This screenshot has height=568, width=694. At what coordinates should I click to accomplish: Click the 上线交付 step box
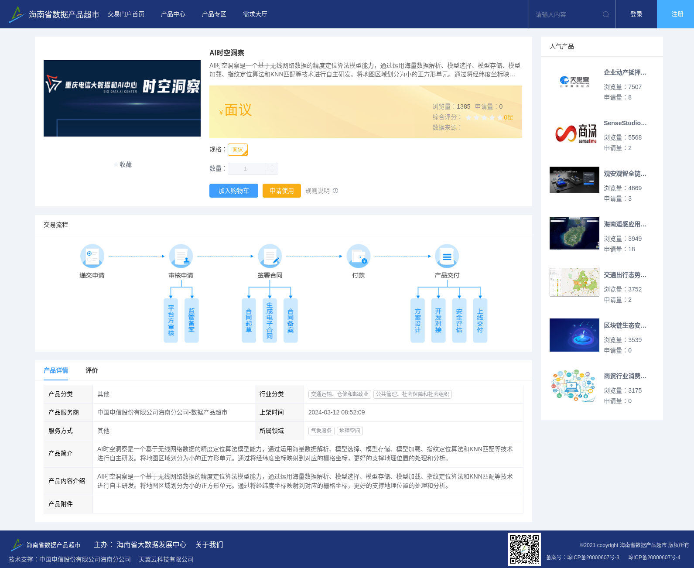click(x=480, y=321)
